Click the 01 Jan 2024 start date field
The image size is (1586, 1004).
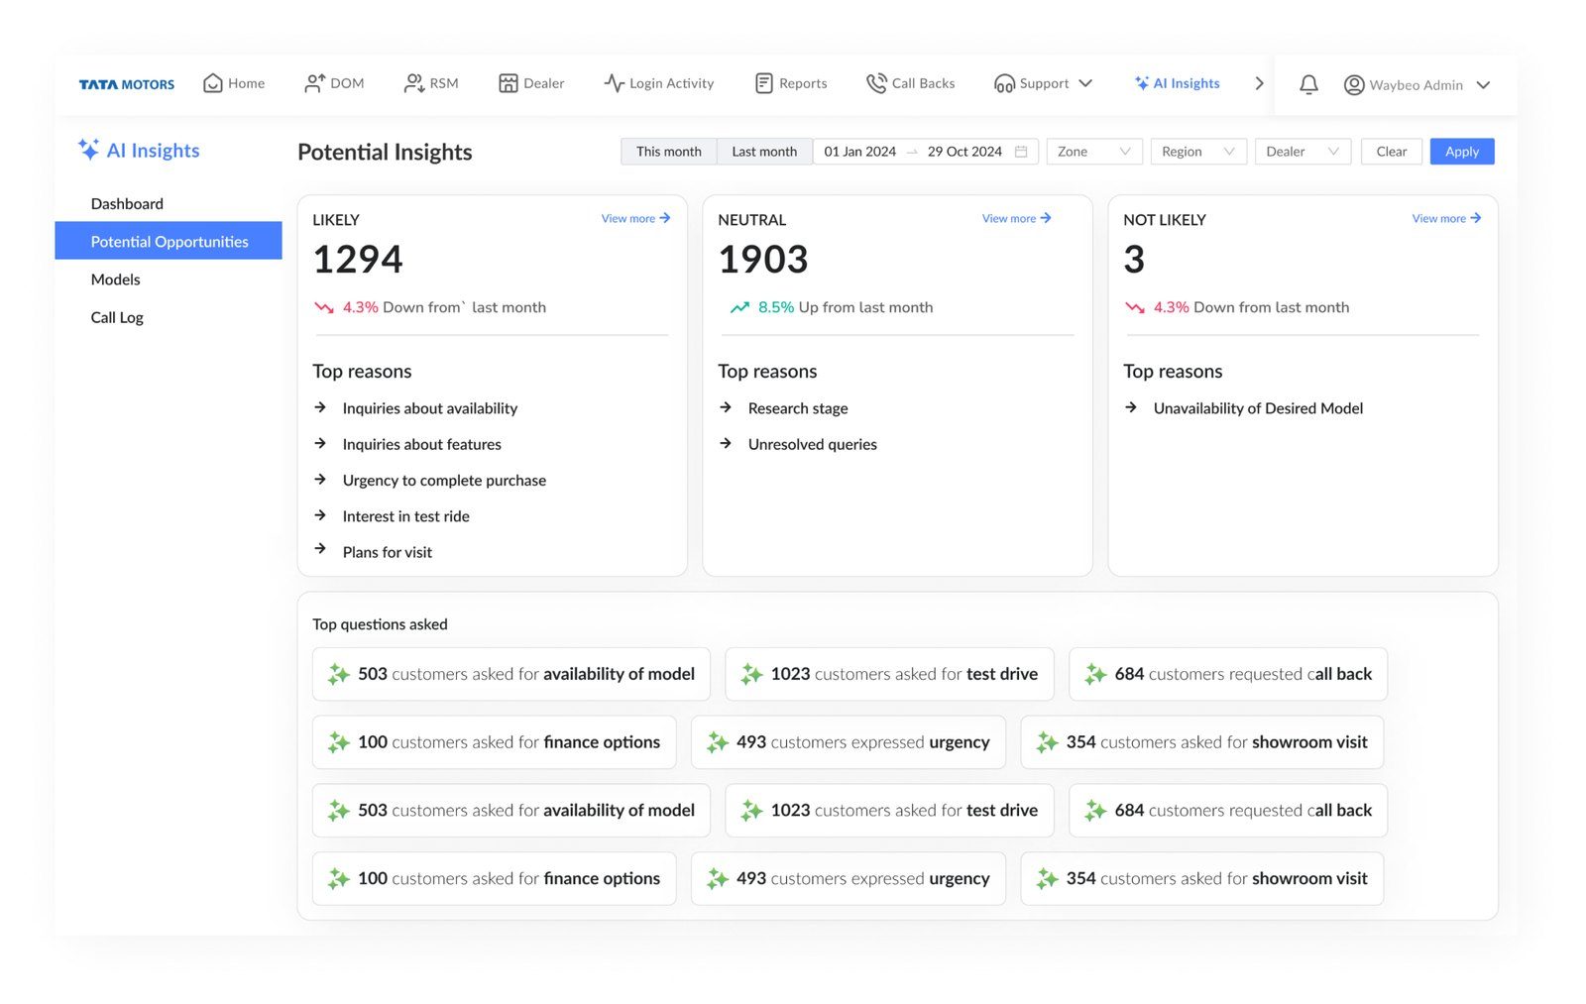click(x=859, y=152)
